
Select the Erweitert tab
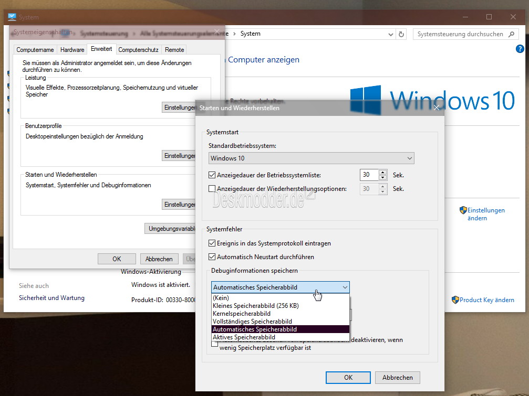tap(101, 49)
